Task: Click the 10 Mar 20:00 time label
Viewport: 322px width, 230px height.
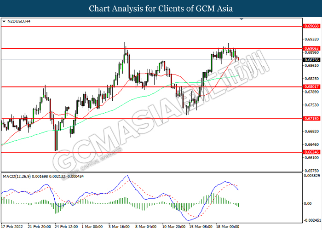Action: pyautogui.click(x=174, y=227)
